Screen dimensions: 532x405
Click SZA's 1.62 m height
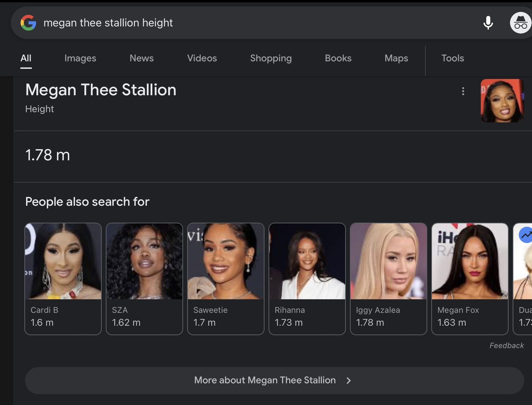(126, 323)
